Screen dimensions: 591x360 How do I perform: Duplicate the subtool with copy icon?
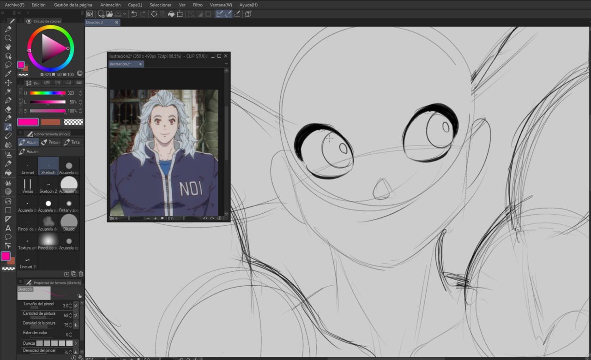(x=74, y=274)
